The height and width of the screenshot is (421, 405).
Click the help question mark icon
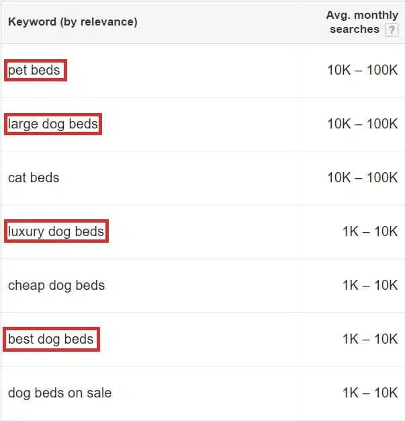coord(392,30)
